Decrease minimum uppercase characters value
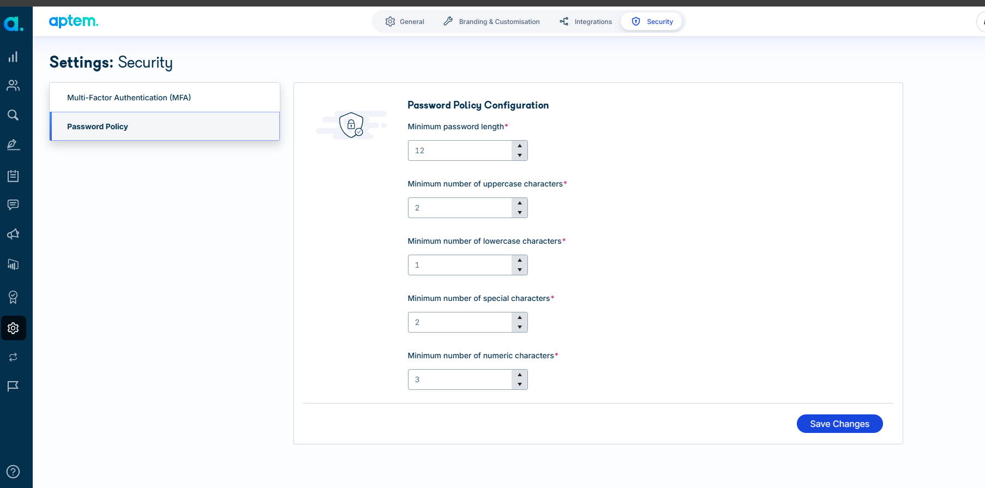The image size is (985, 488). (520, 213)
